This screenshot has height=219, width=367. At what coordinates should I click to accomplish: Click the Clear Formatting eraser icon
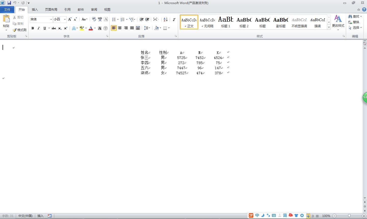[x=94, y=19]
